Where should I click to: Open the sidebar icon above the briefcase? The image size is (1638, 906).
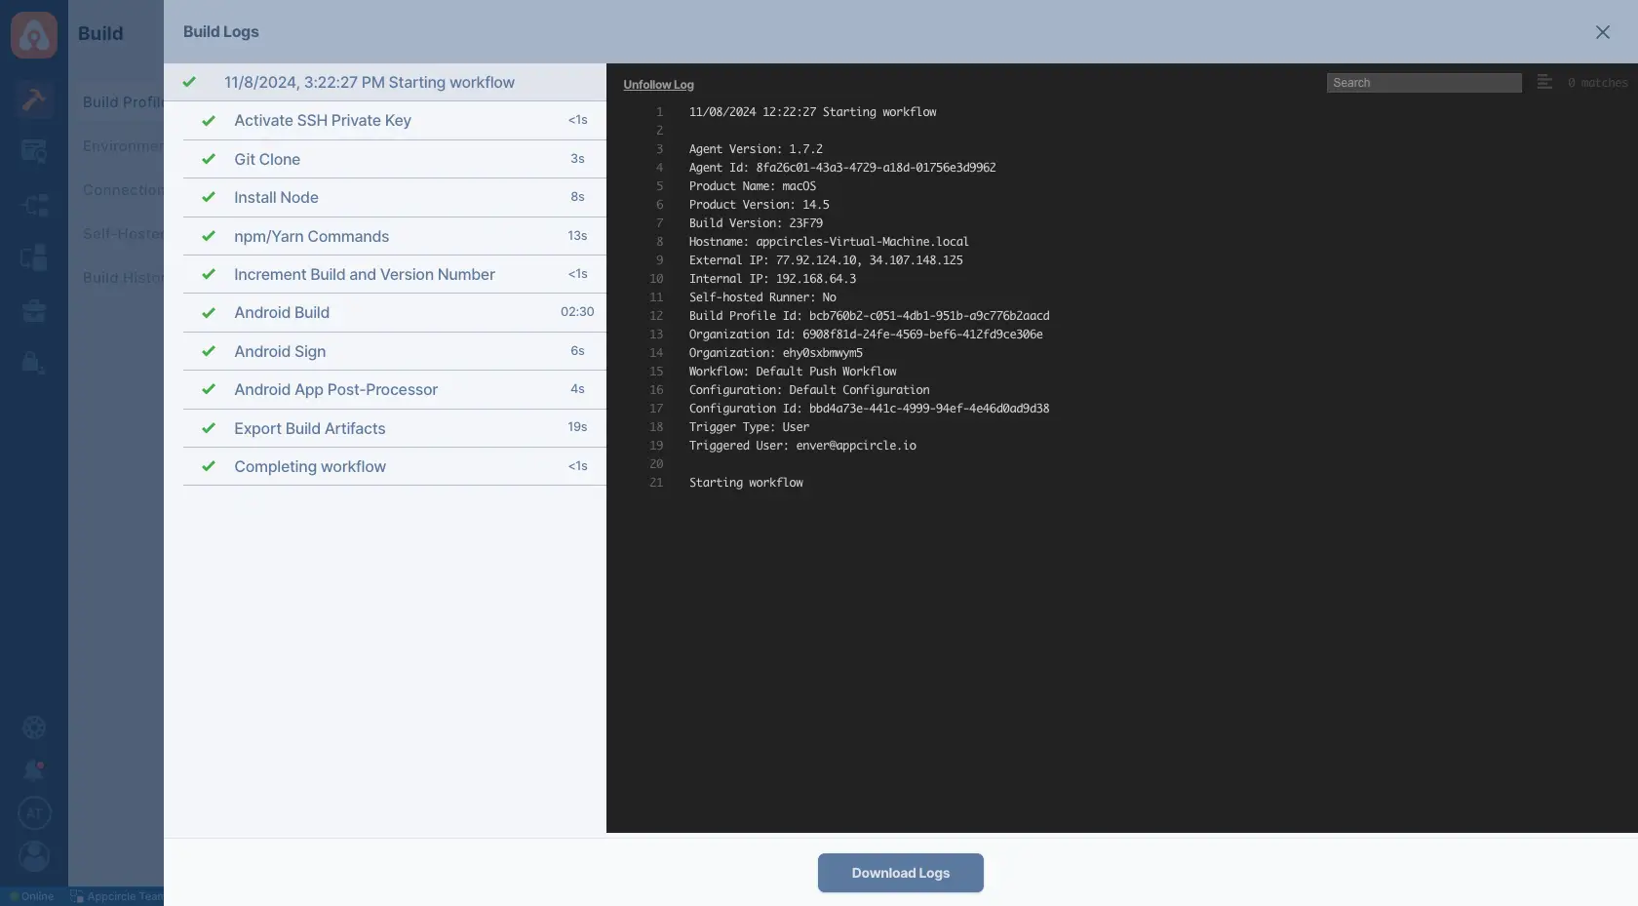click(x=34, y=257)
